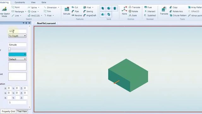Click the transparency slider handle
The width and height of the screenshot is (202, 114).
point(9,49)
